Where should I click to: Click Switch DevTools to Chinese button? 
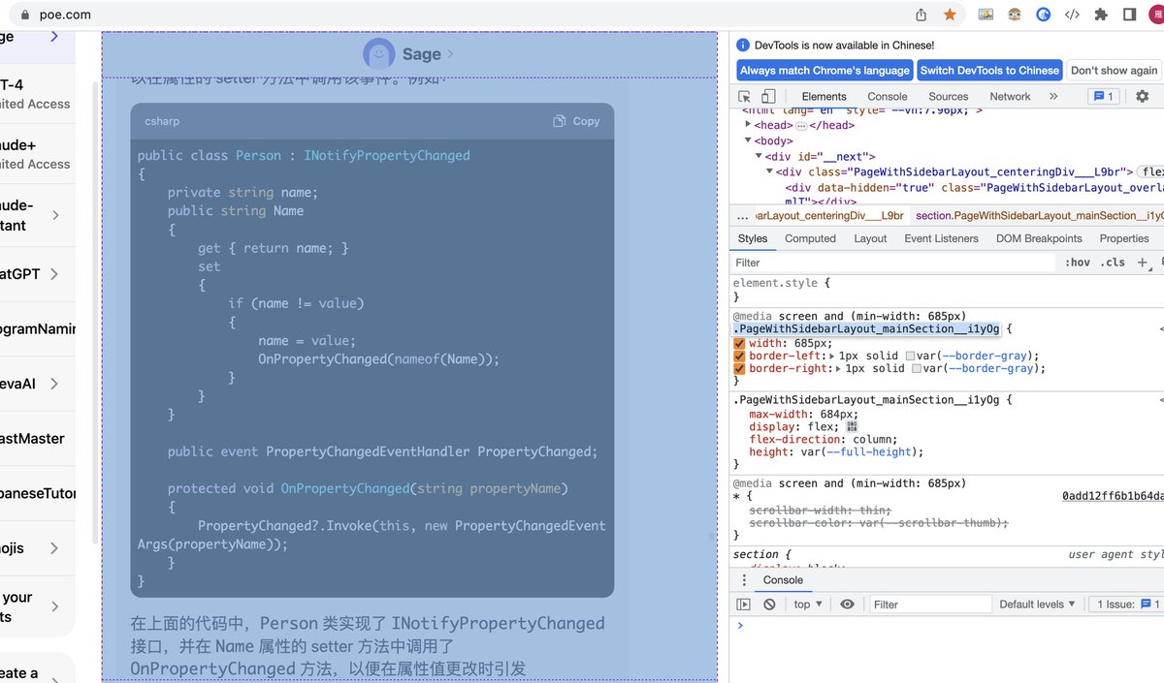click(x=989, y=71)
